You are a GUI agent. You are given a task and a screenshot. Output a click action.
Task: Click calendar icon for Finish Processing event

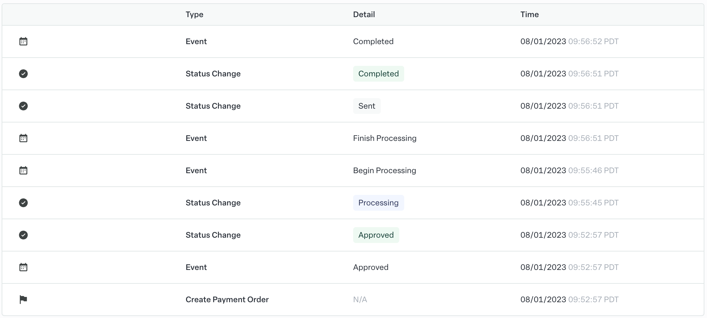pyautogui.click(x=23, y=138)
